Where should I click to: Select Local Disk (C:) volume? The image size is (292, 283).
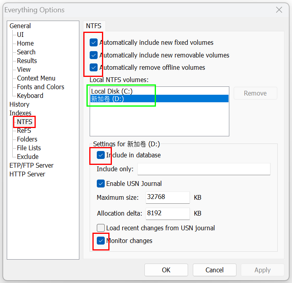[159, 91]
